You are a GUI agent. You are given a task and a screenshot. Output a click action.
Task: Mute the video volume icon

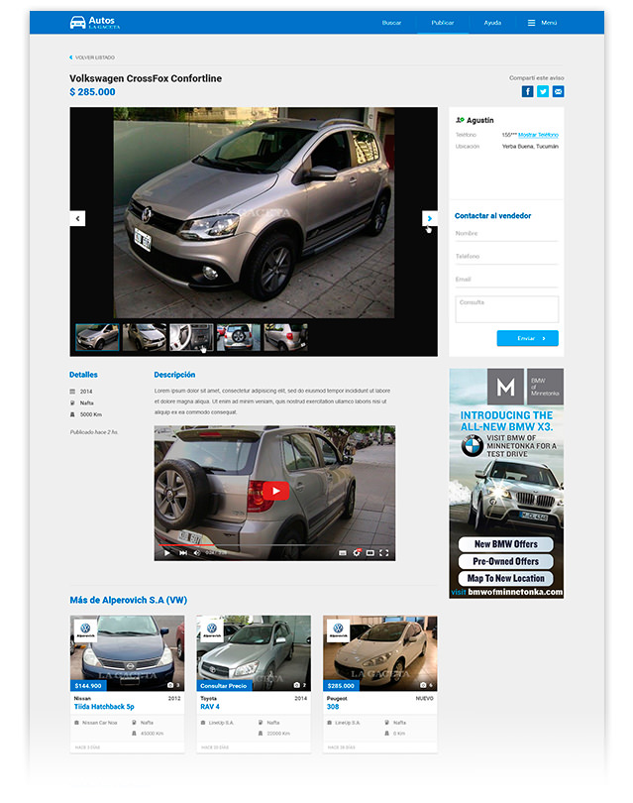[x=196, y=552]
